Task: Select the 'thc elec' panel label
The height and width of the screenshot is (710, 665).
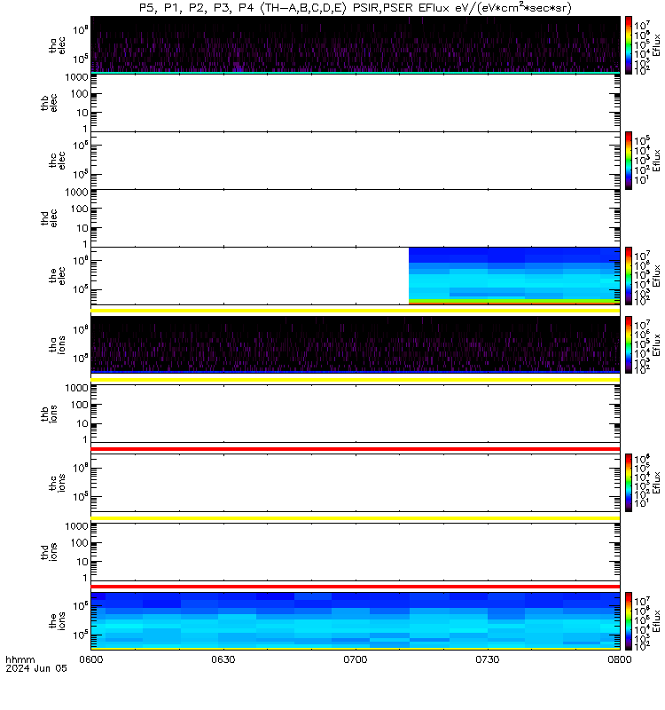Action: (58, 161)
